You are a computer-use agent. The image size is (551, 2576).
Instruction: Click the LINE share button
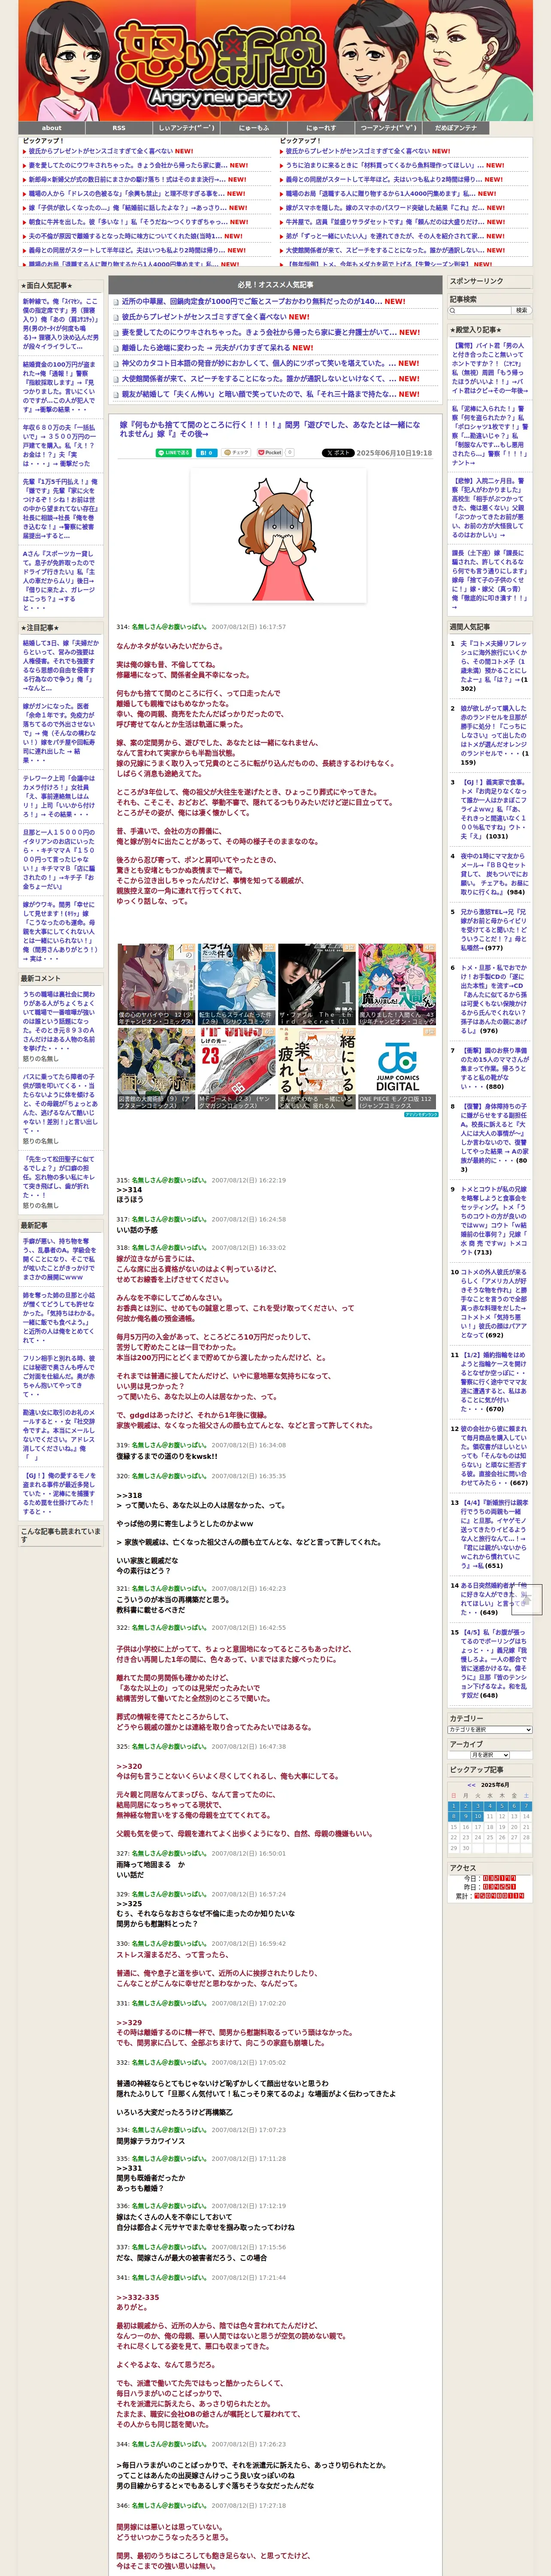click(x=173, y=452)
